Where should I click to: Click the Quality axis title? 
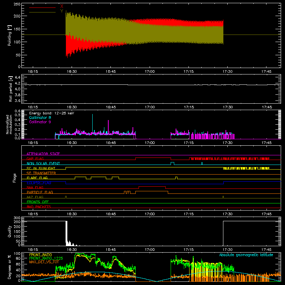[x=10, y=231]
